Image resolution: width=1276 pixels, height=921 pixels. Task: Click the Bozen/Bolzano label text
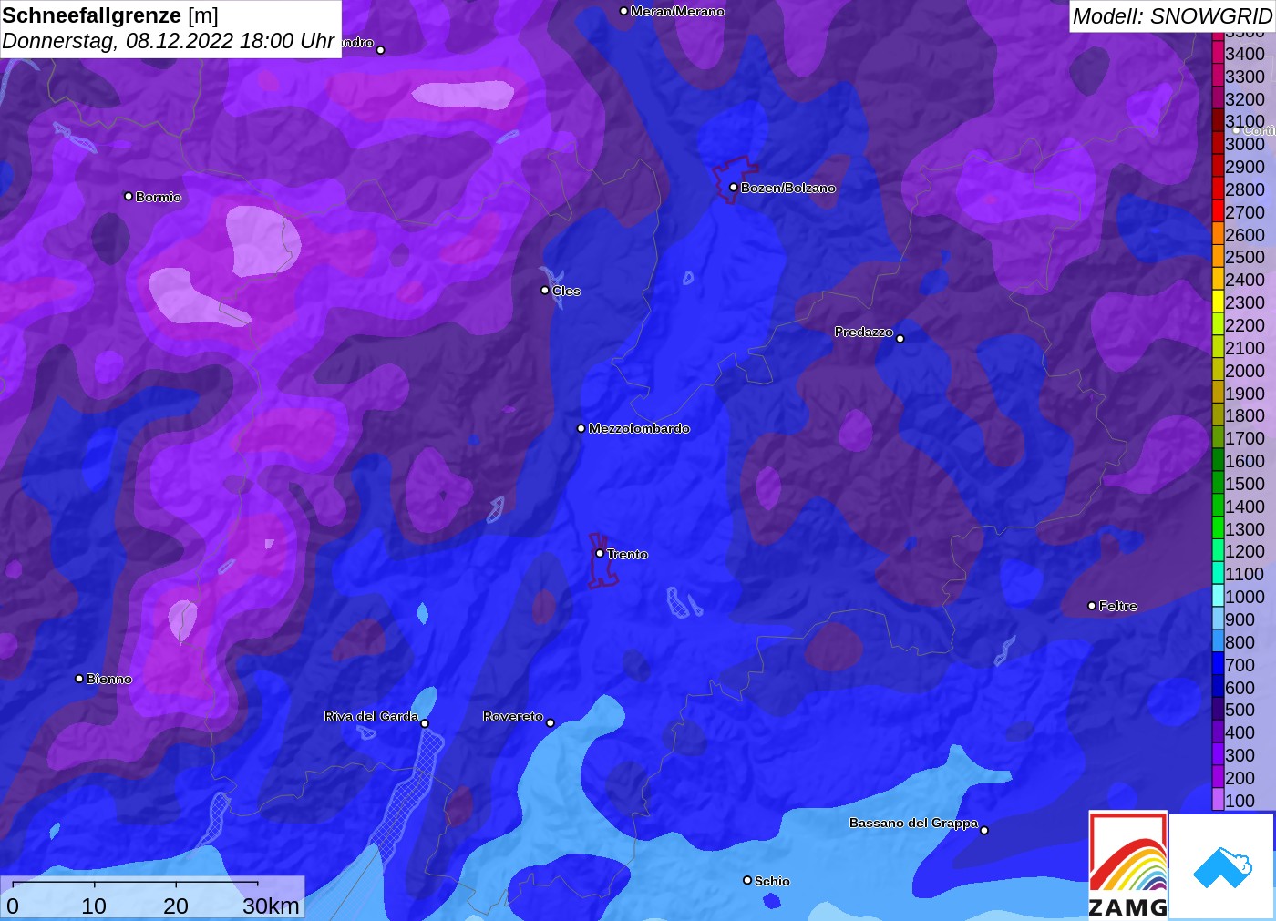click(787, 188)
